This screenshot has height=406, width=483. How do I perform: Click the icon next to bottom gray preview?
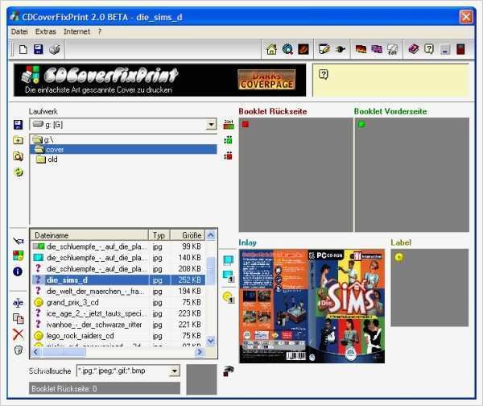[x=229, y=371]
